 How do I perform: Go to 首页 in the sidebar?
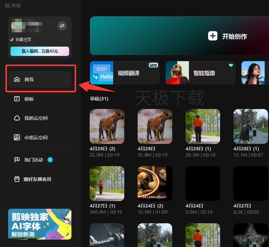click(40, 79)
